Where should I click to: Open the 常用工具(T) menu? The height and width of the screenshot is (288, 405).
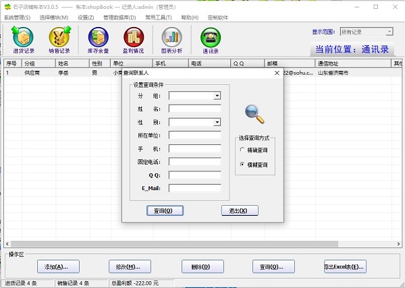(x=159, y=18)
